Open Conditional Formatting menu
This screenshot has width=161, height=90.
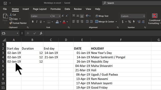point(154,19)
